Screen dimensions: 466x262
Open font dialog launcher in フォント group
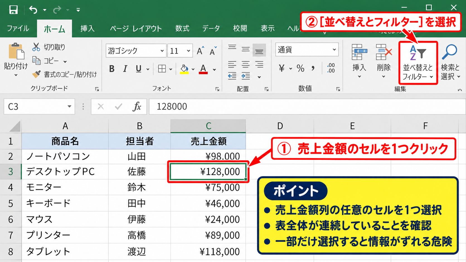point(217,89)
